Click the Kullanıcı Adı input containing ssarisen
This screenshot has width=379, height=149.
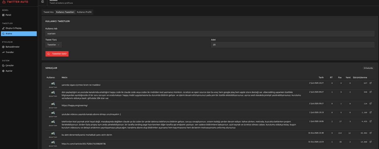pos(210,33)
